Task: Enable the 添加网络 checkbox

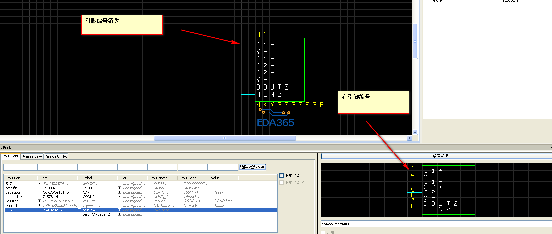Action: tap(282, 176)
